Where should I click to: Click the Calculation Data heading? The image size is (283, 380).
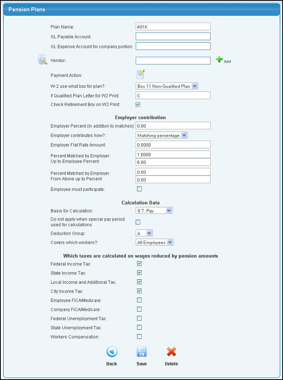140,202
